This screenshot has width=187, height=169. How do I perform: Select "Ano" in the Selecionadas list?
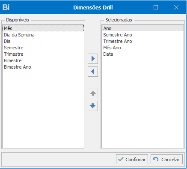tap(142, 28)
